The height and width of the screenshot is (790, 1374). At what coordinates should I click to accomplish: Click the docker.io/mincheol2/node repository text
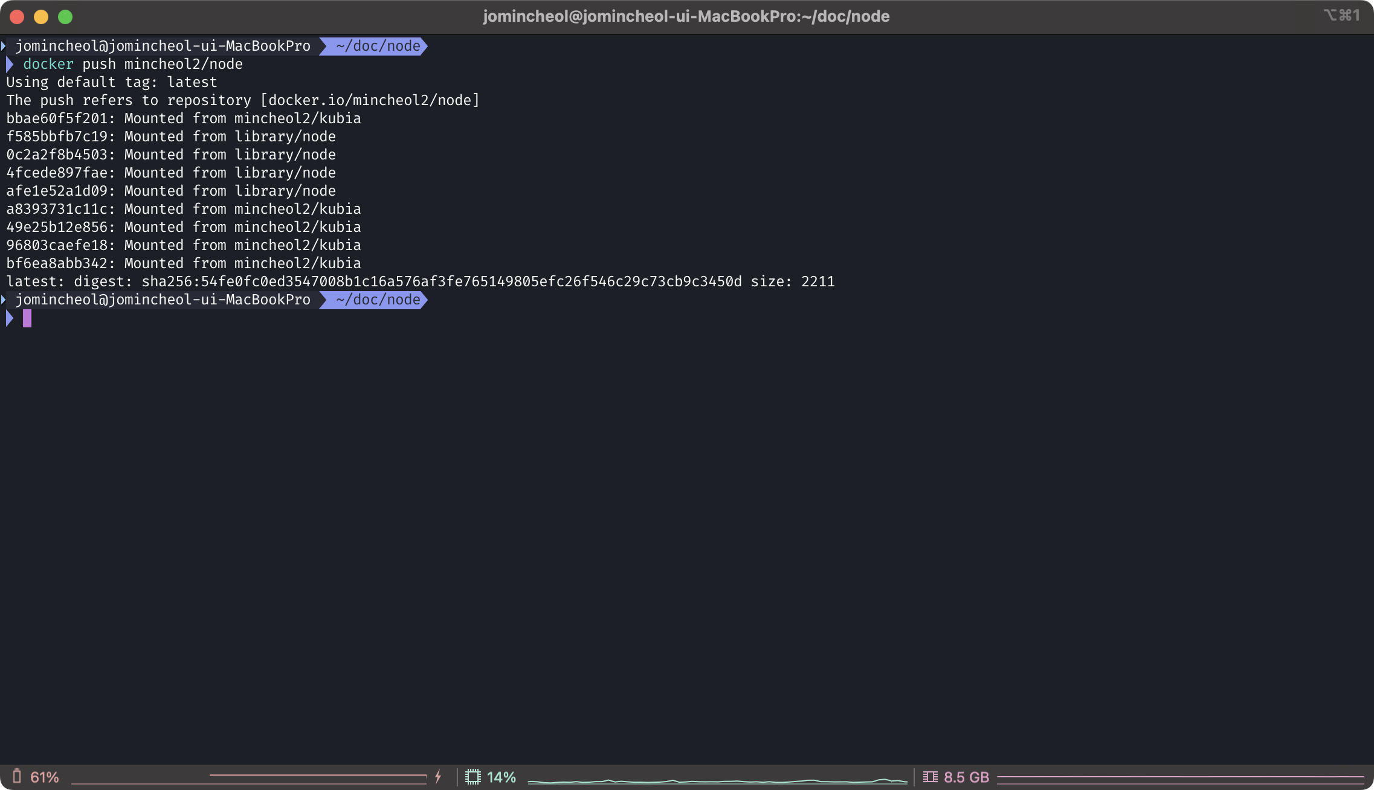370,100
